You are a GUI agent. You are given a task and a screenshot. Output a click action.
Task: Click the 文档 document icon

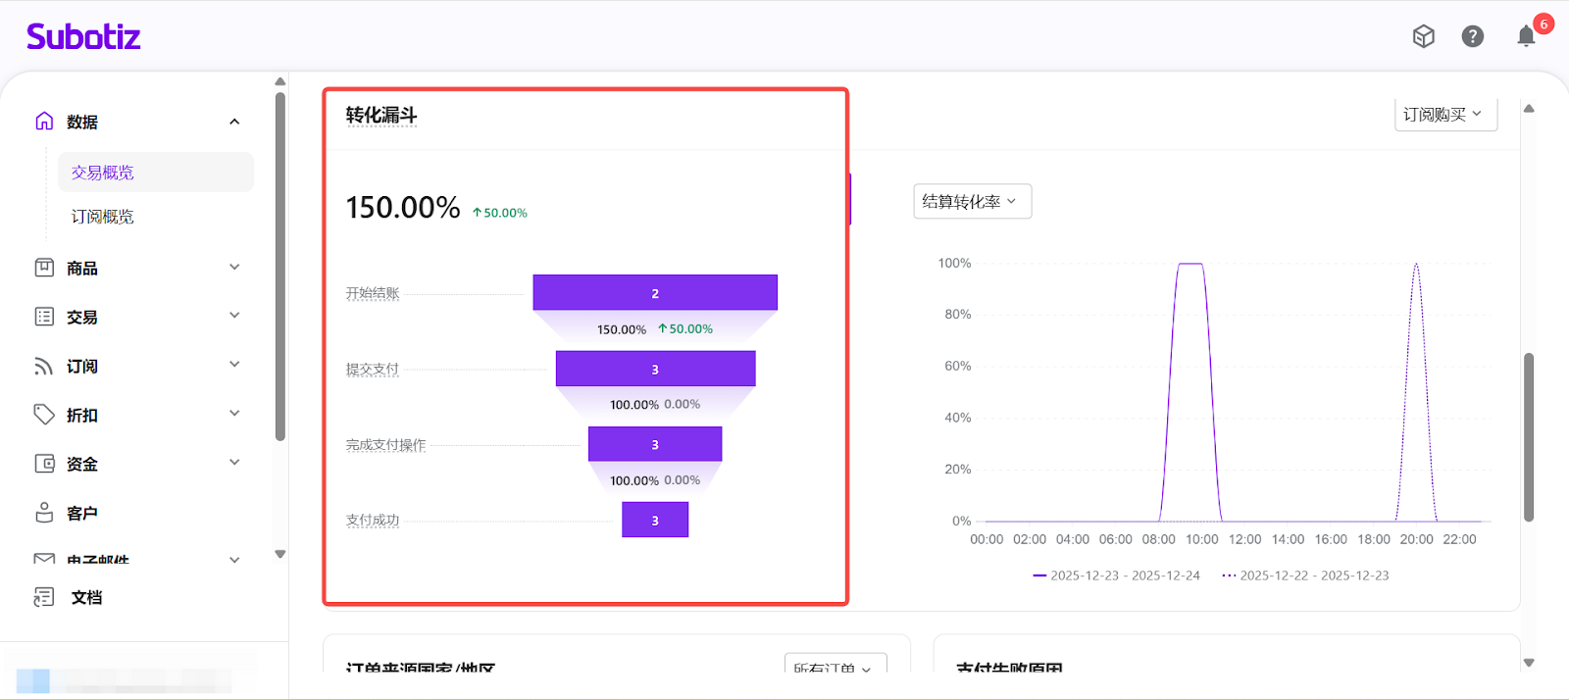(x=44, y=597)
